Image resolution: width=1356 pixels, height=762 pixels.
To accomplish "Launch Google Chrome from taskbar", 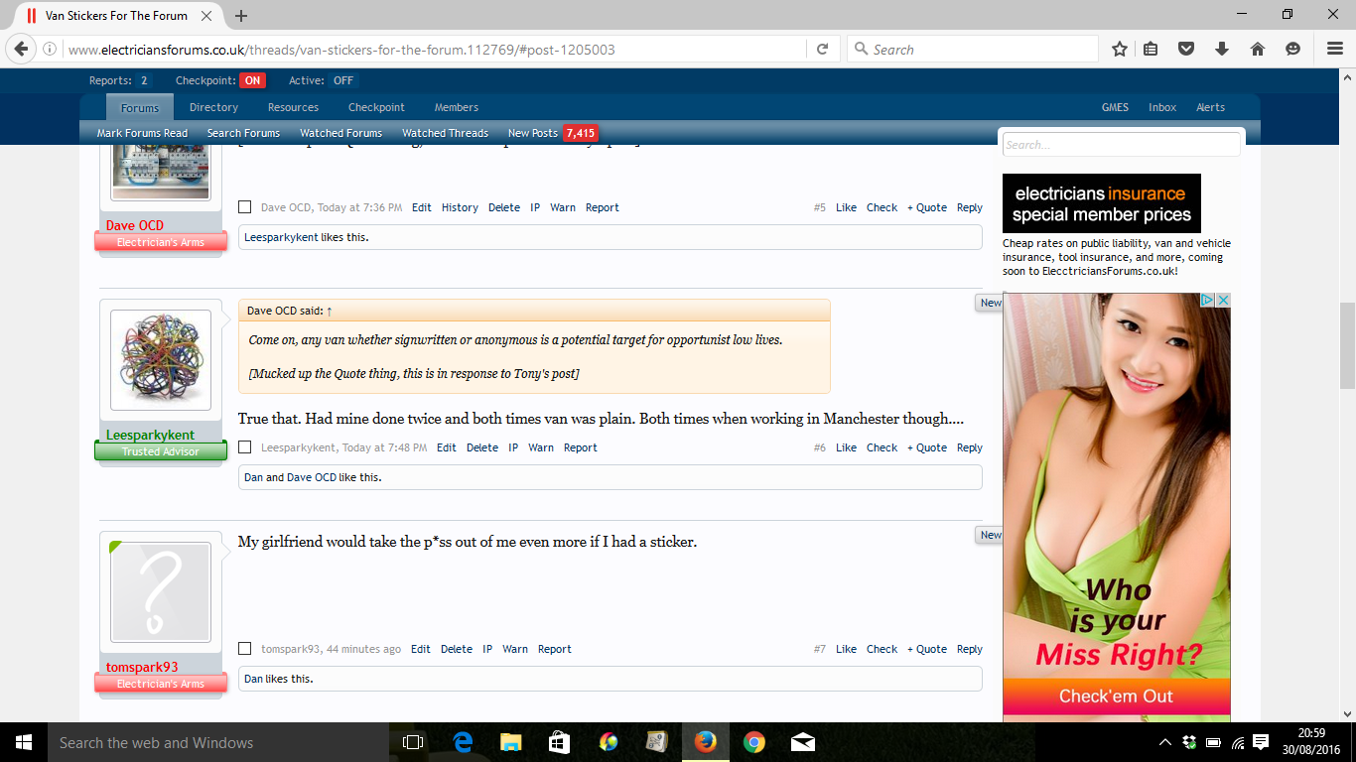I will coord(754,742).
